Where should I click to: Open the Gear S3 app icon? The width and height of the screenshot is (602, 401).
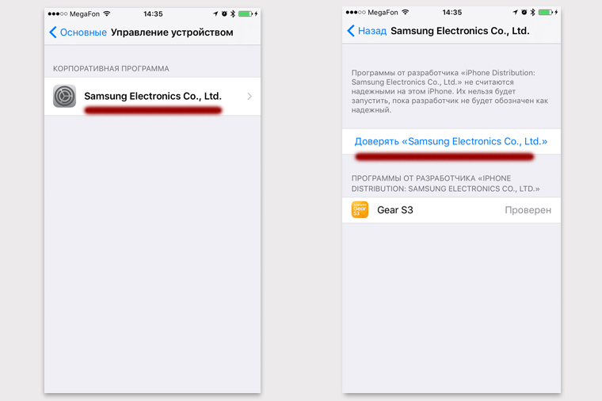pyautogui.click(x=360, y=210)
